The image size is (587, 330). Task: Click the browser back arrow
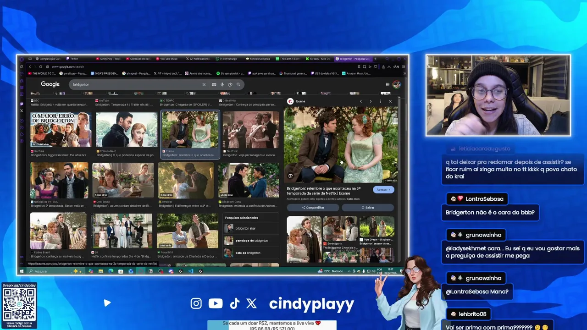tap(30, 66)
